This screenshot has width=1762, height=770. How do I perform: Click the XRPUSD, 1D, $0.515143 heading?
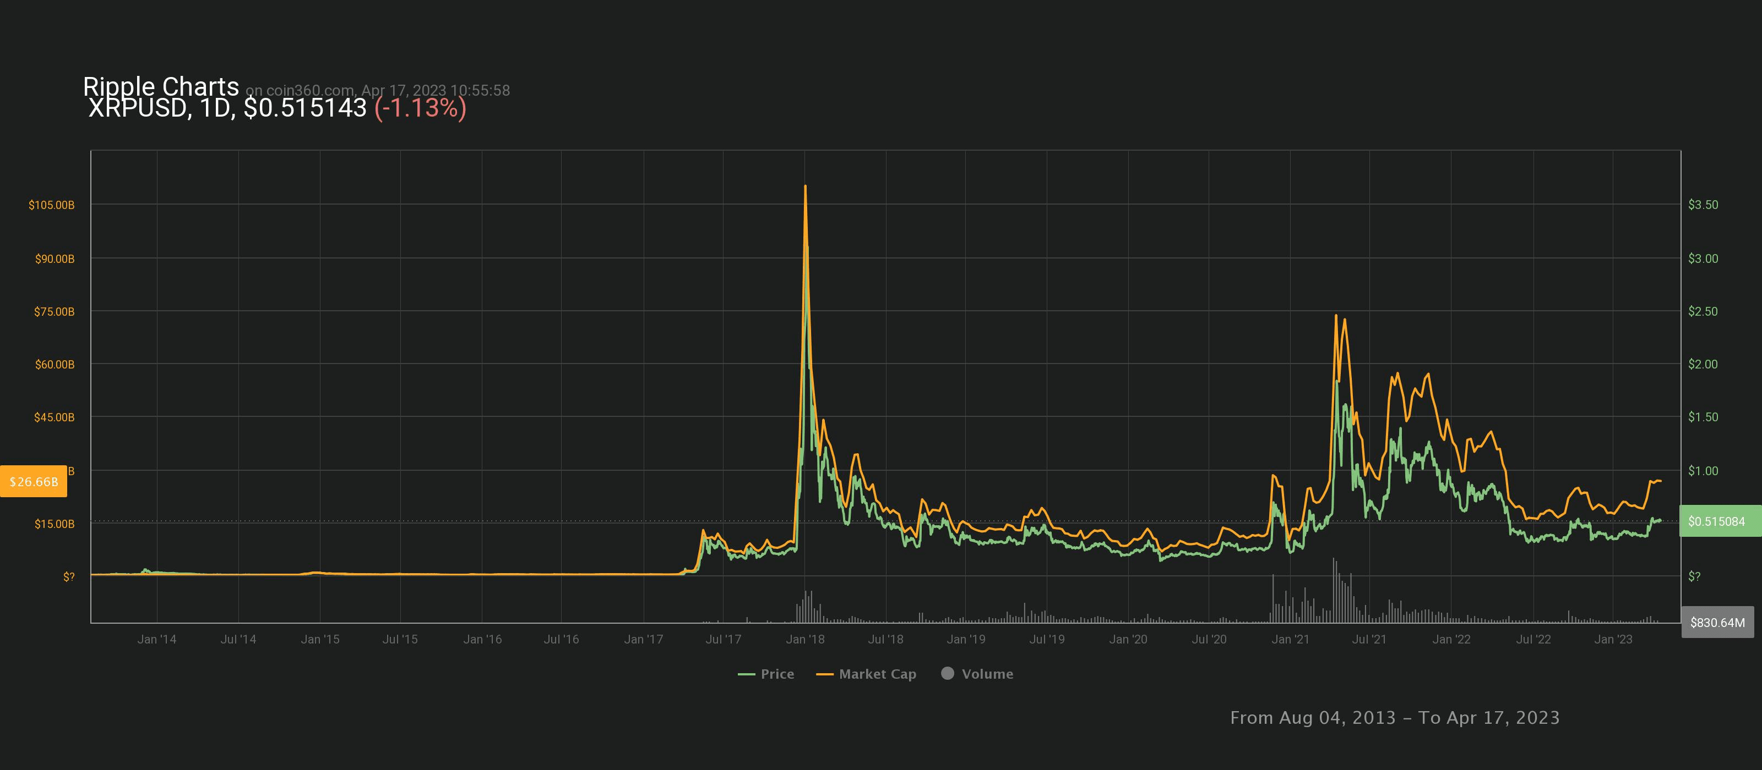tap(228, 108)
